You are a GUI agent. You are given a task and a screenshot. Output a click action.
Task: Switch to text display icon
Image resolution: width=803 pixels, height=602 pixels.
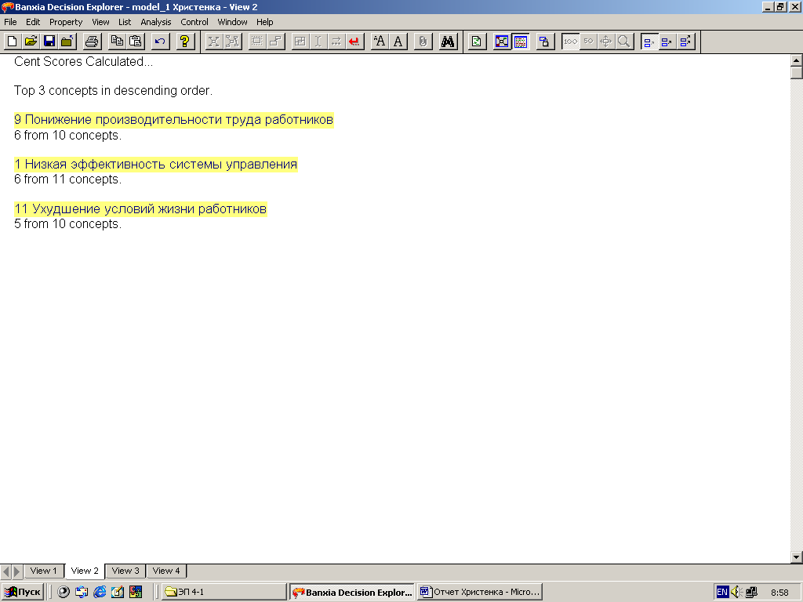click(521, 42)
